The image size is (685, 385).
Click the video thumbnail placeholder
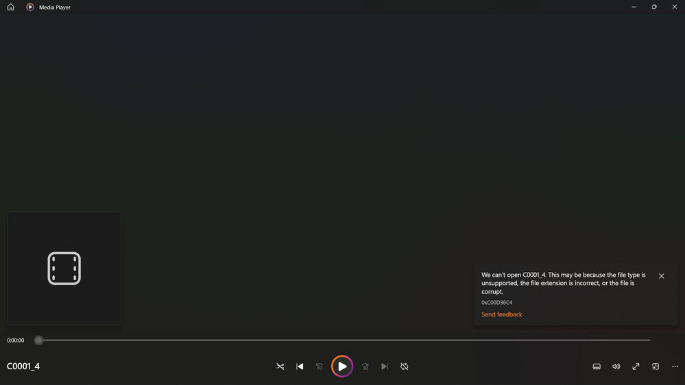(64, 268)
